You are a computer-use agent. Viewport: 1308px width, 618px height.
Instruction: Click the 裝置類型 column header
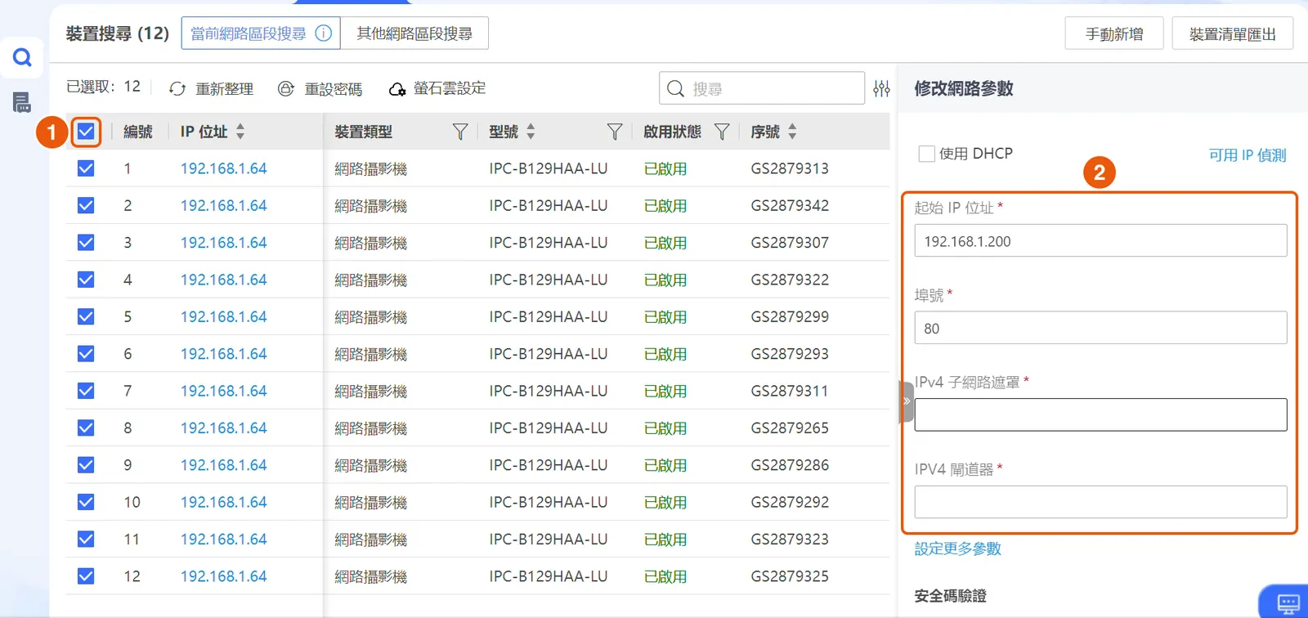tap(364, 132)
